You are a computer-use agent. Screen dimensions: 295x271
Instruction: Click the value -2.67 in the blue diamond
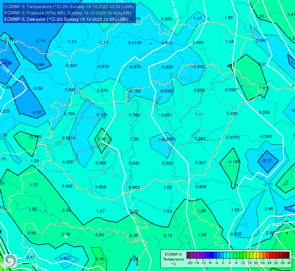coord(267,160)
